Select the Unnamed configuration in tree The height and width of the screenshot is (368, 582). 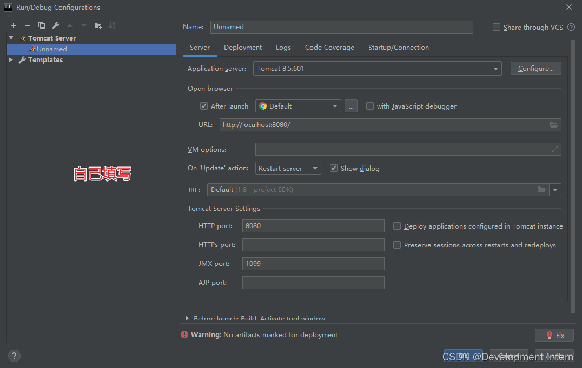(91, 49)
